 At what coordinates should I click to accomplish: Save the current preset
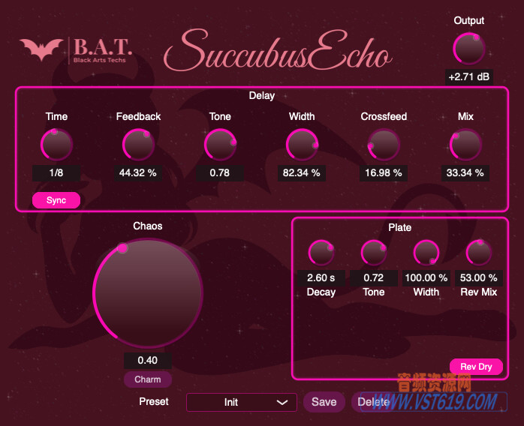click(324, 402)
